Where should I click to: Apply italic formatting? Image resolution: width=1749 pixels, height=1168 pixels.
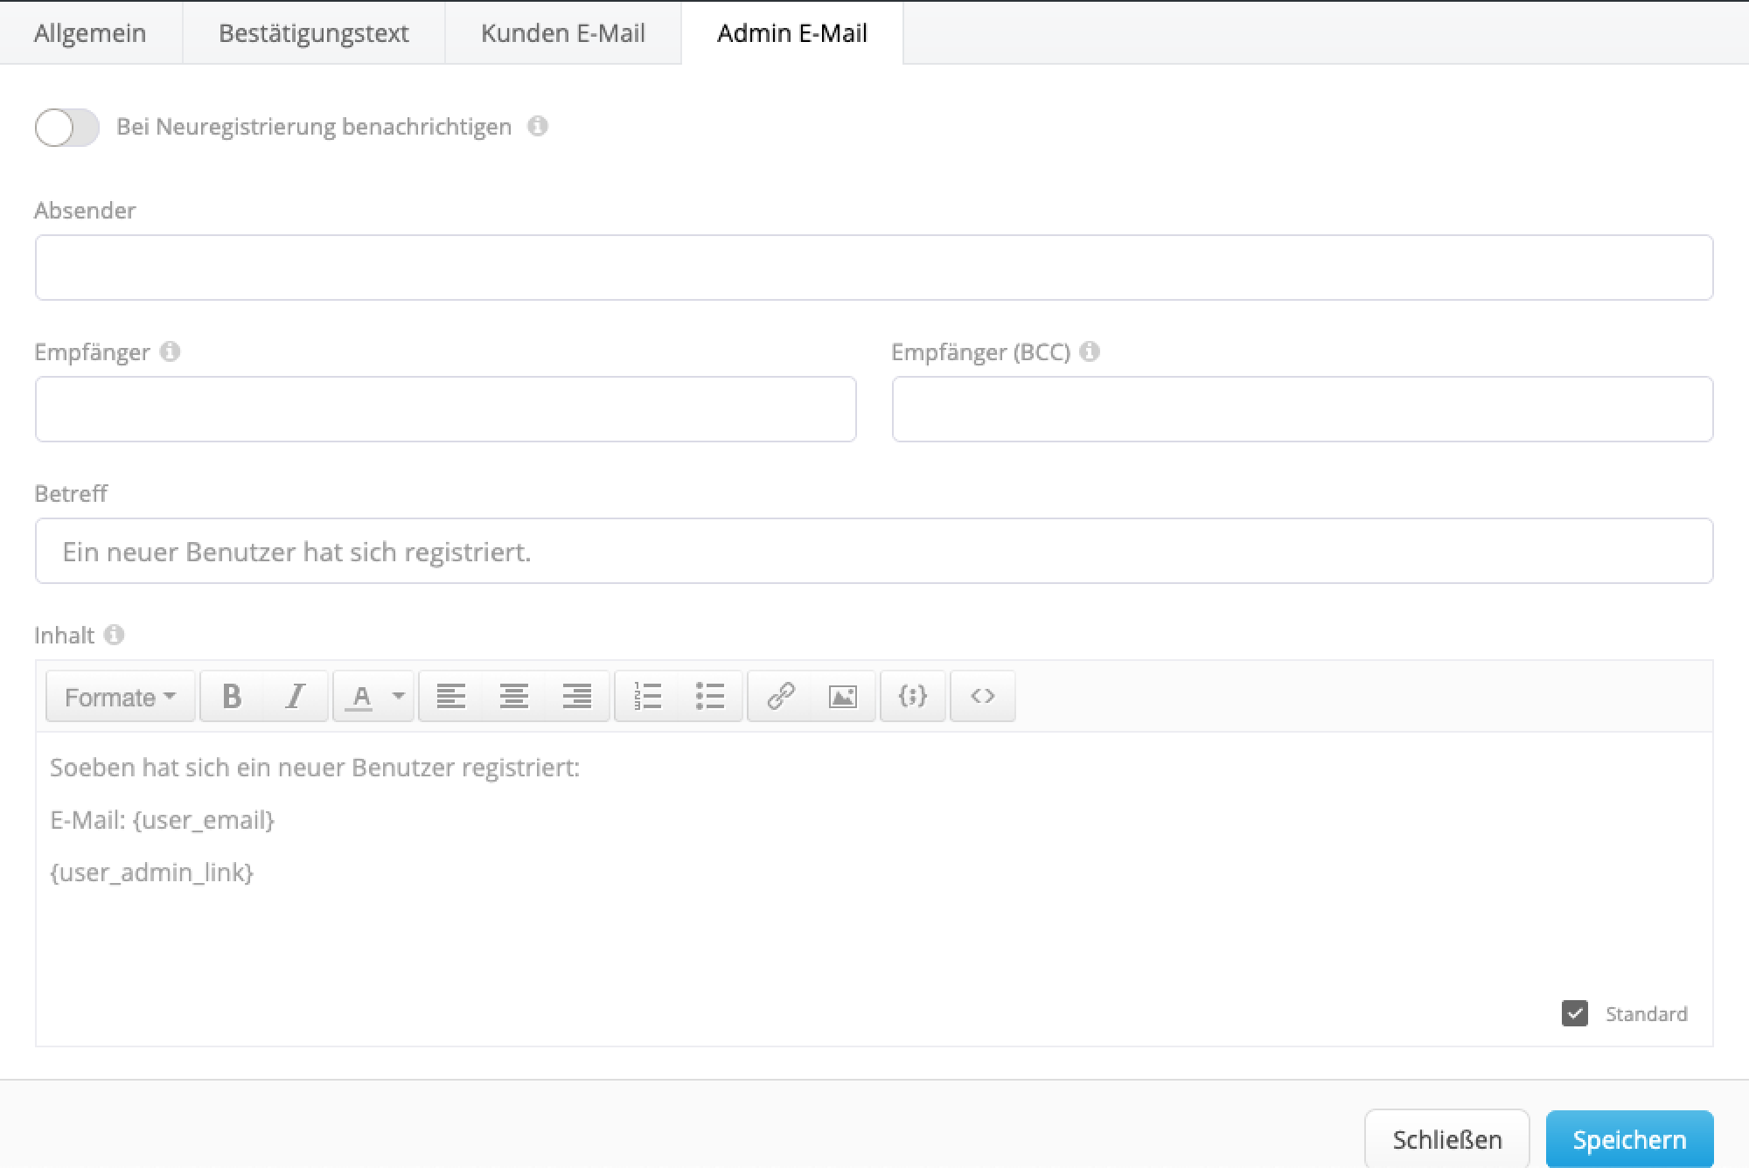point(296,697)
